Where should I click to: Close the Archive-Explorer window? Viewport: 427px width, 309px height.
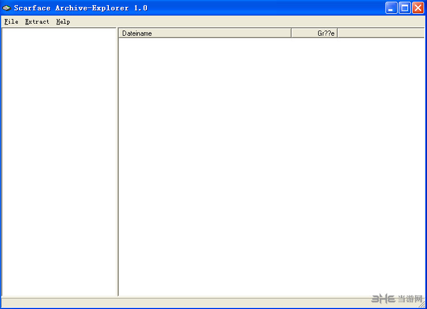418,8
